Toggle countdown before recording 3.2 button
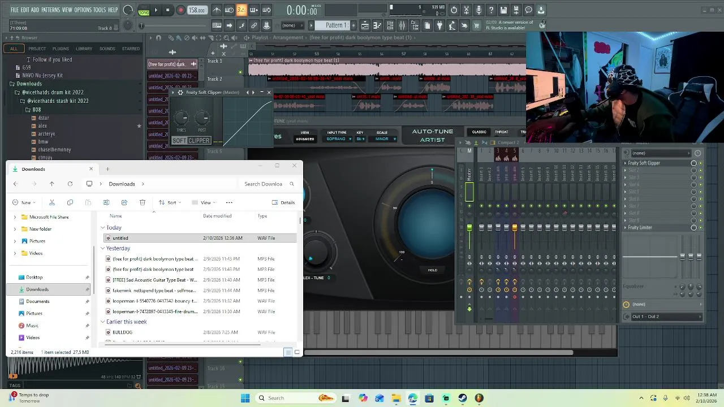Screen dimensions: 724x407 click(242, 10)
